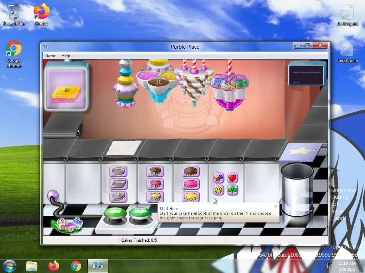Open the Recycle Bin desktop icon
This screenshot has width=365, height=273.
14,15
